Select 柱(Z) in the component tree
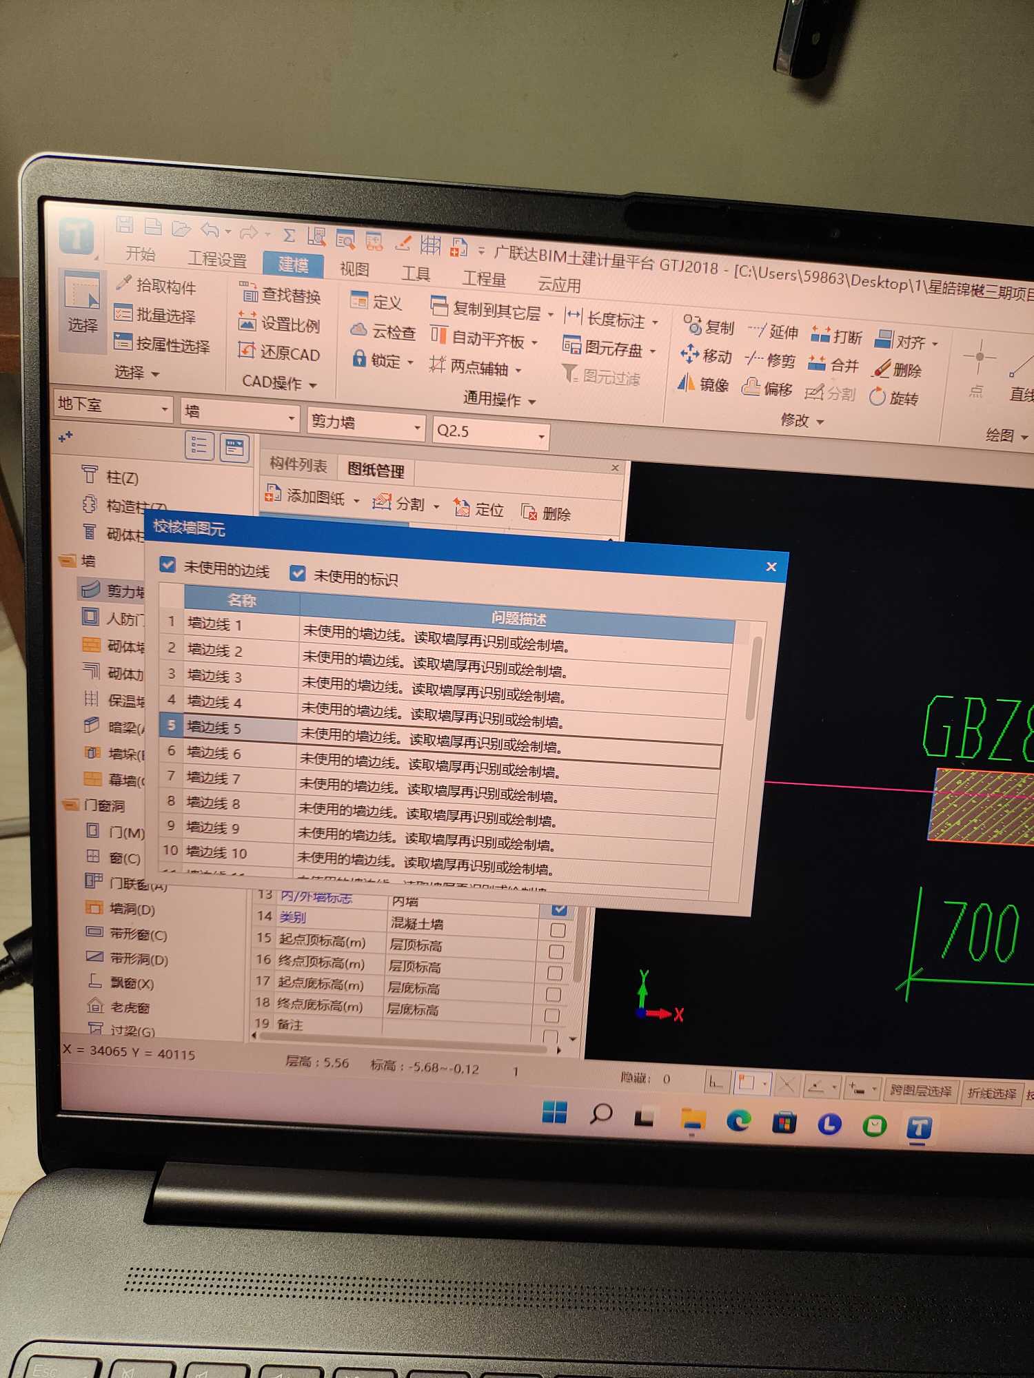Screen dimensions: 1034x1378 (x=110, y=477)
